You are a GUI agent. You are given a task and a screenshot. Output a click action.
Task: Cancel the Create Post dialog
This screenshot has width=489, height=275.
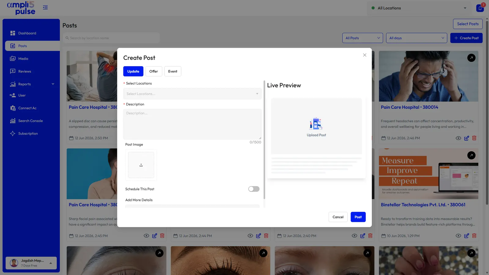(x=338, y=217)
